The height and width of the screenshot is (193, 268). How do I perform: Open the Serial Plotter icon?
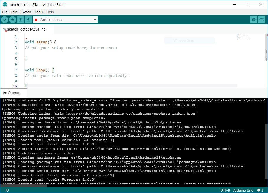coord(262,20)
